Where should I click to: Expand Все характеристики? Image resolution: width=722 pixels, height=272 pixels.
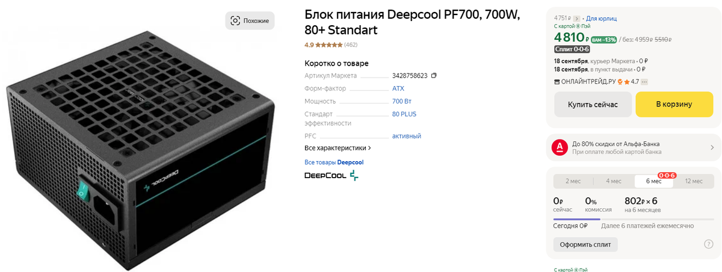click(x=338, y=147)
